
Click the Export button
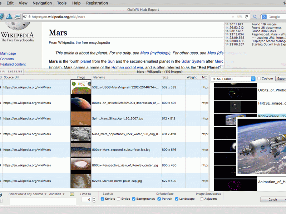pyautogui.click(x=281, y=78)
